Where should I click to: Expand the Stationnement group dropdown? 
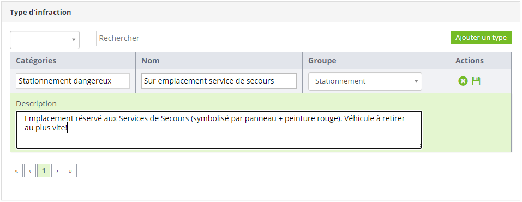click(x=365, y=81)
